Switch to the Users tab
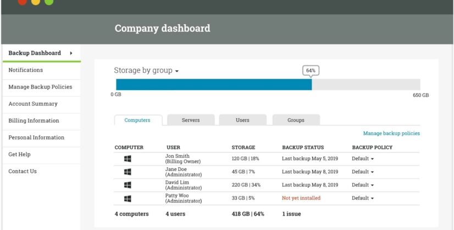This screenshot has width=454, height=230. [x=242, y=120]
